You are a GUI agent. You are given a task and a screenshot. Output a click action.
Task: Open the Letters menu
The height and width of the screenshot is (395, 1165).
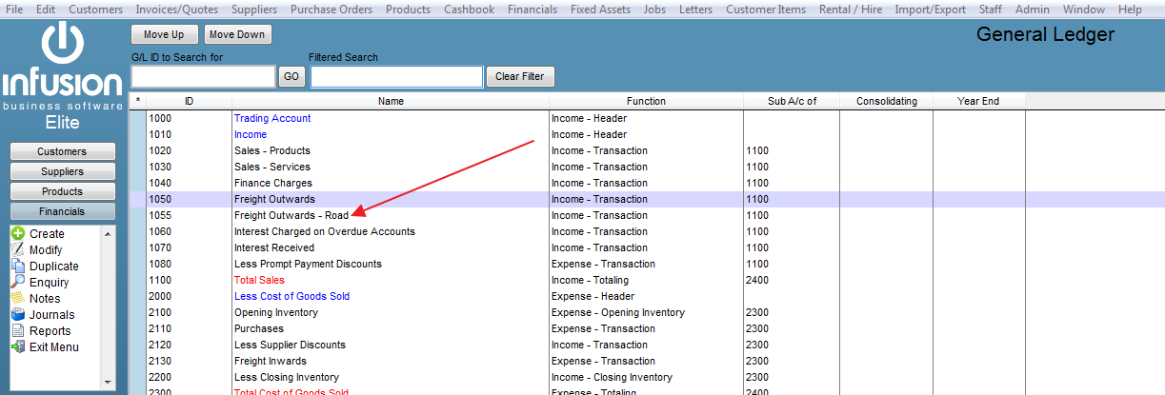695,10
